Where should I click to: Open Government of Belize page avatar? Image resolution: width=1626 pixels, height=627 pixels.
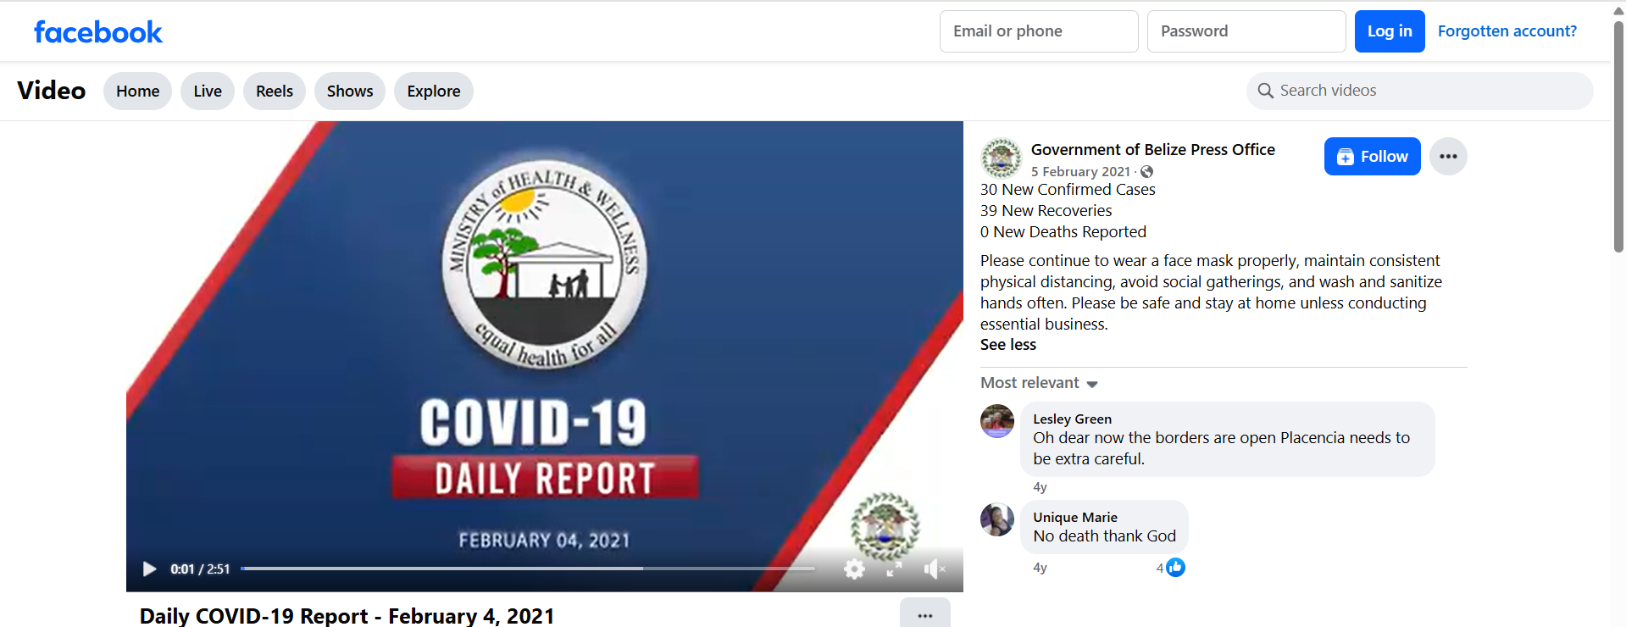(1001, 158)
